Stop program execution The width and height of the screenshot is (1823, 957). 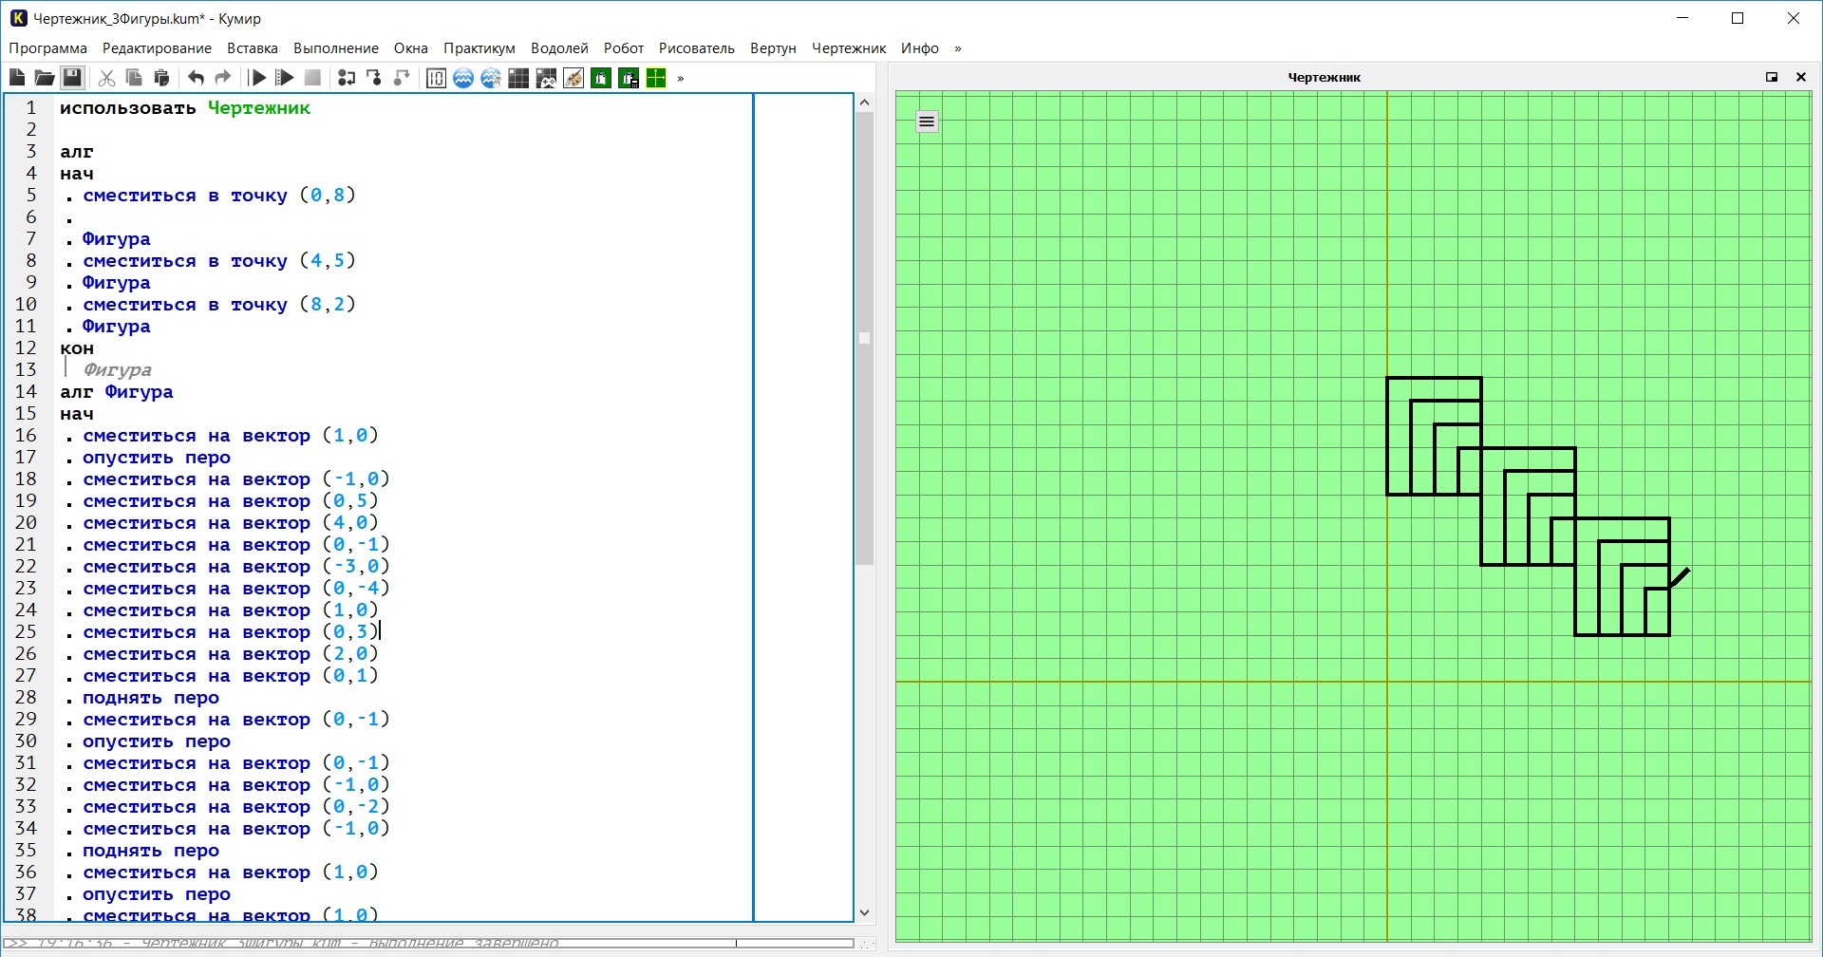[312, 78]
